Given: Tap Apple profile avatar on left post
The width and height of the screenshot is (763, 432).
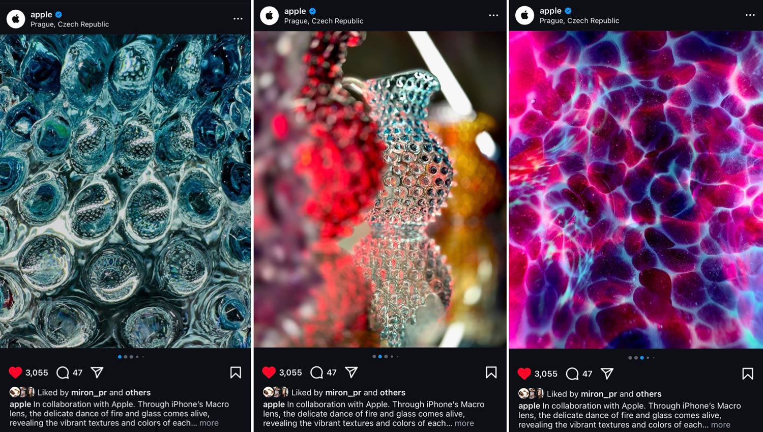Looking at the screenshot, I should coord(16,19).
